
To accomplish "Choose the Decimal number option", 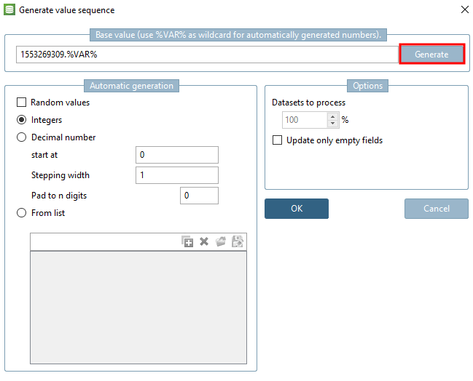I will tap(22, 137).
